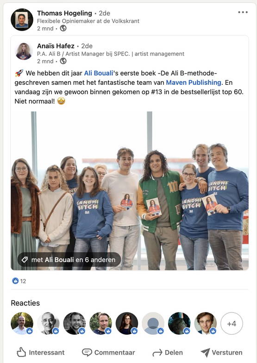Open Thomas Hogeling's name link
257x363 pixels.
(64, 13)
